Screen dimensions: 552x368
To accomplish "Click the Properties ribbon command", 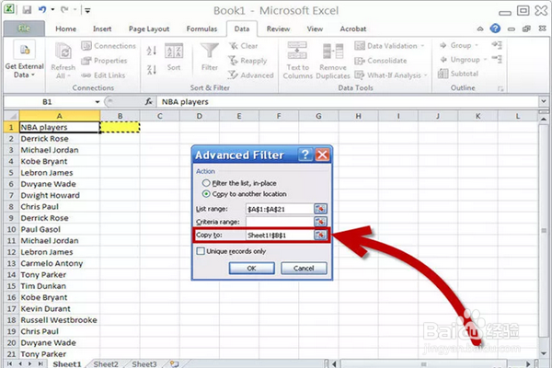I will [104, 61].
